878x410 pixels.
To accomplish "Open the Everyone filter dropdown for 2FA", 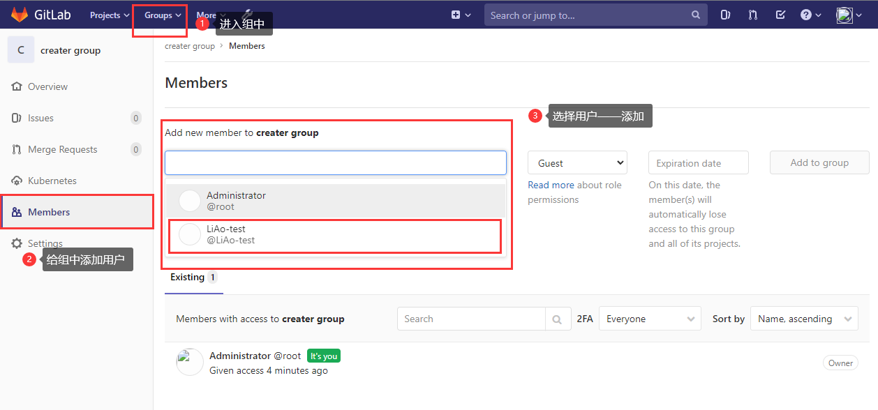I will pos(649,318).
